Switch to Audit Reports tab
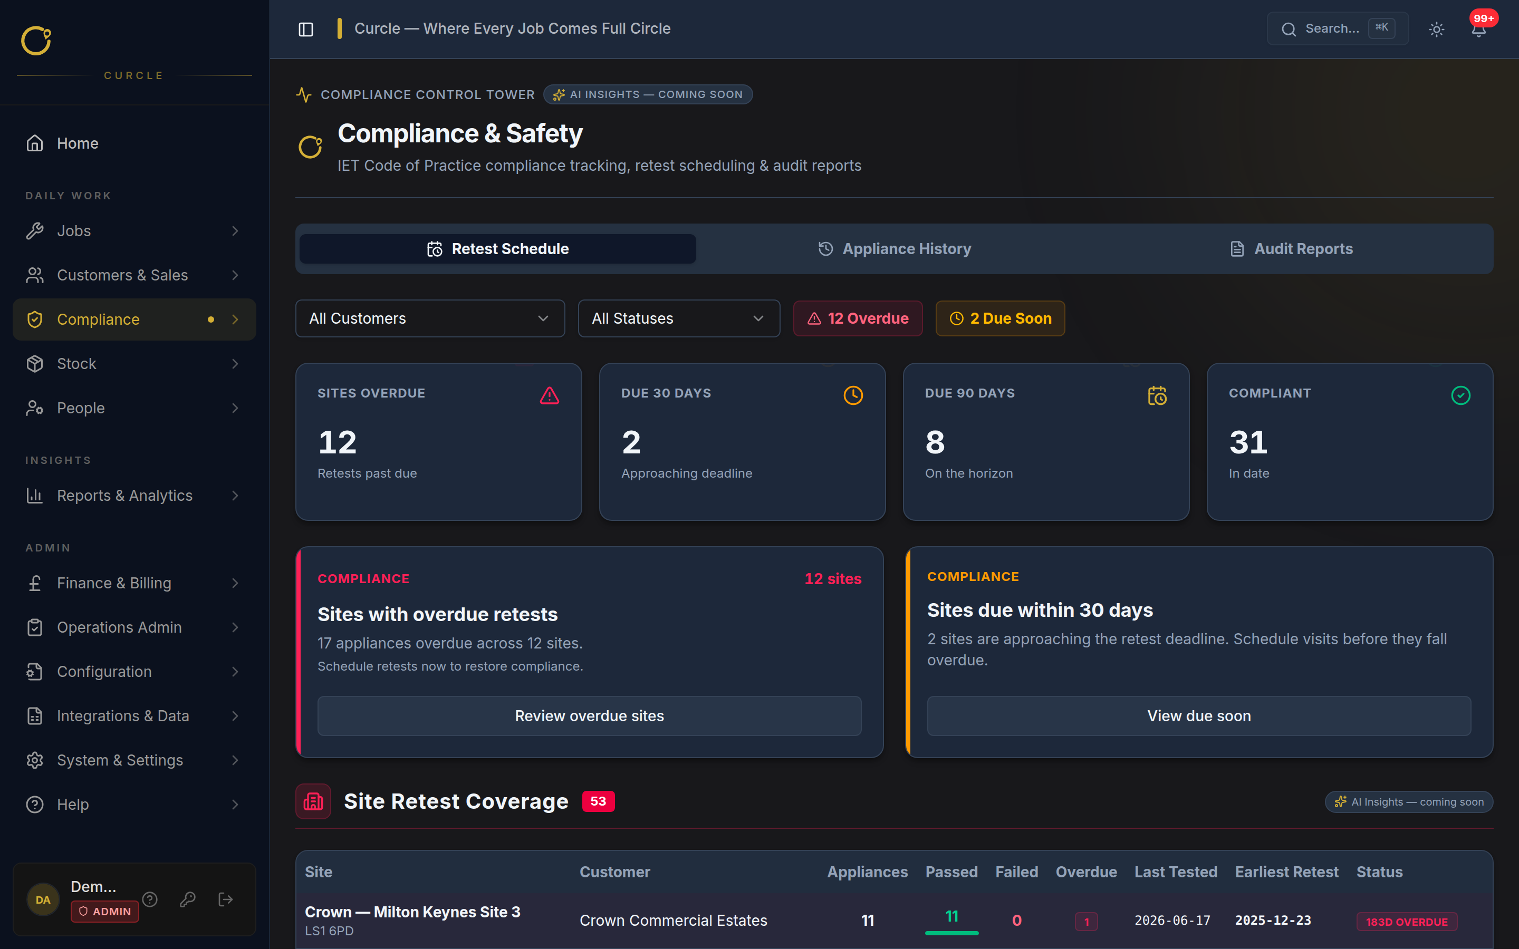The height and width of the screenshot is (949, 1519). click(1291, 248)
